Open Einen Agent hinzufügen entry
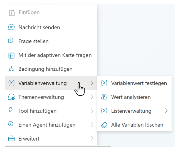This screenshot has width=178, height=150. tap(51, 125)
